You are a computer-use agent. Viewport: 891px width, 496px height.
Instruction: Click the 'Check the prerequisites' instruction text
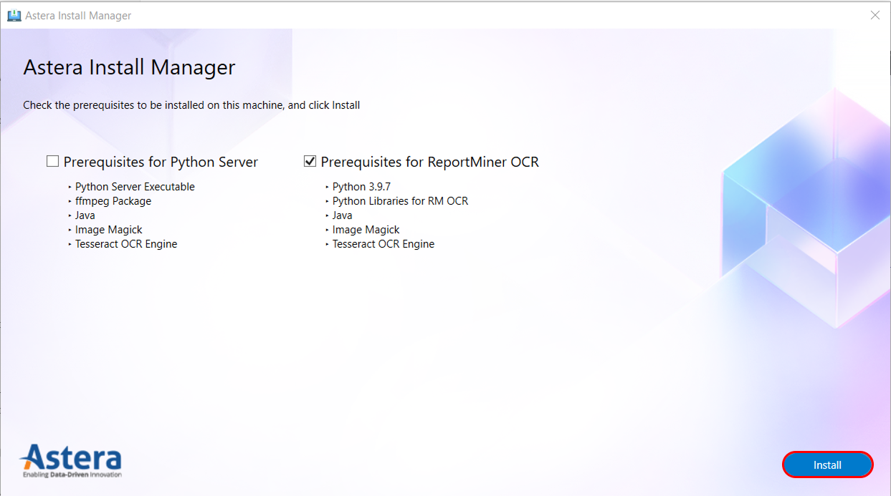point(191,105)
